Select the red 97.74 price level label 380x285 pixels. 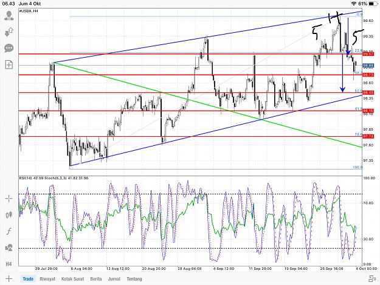[x=368, y=136]
